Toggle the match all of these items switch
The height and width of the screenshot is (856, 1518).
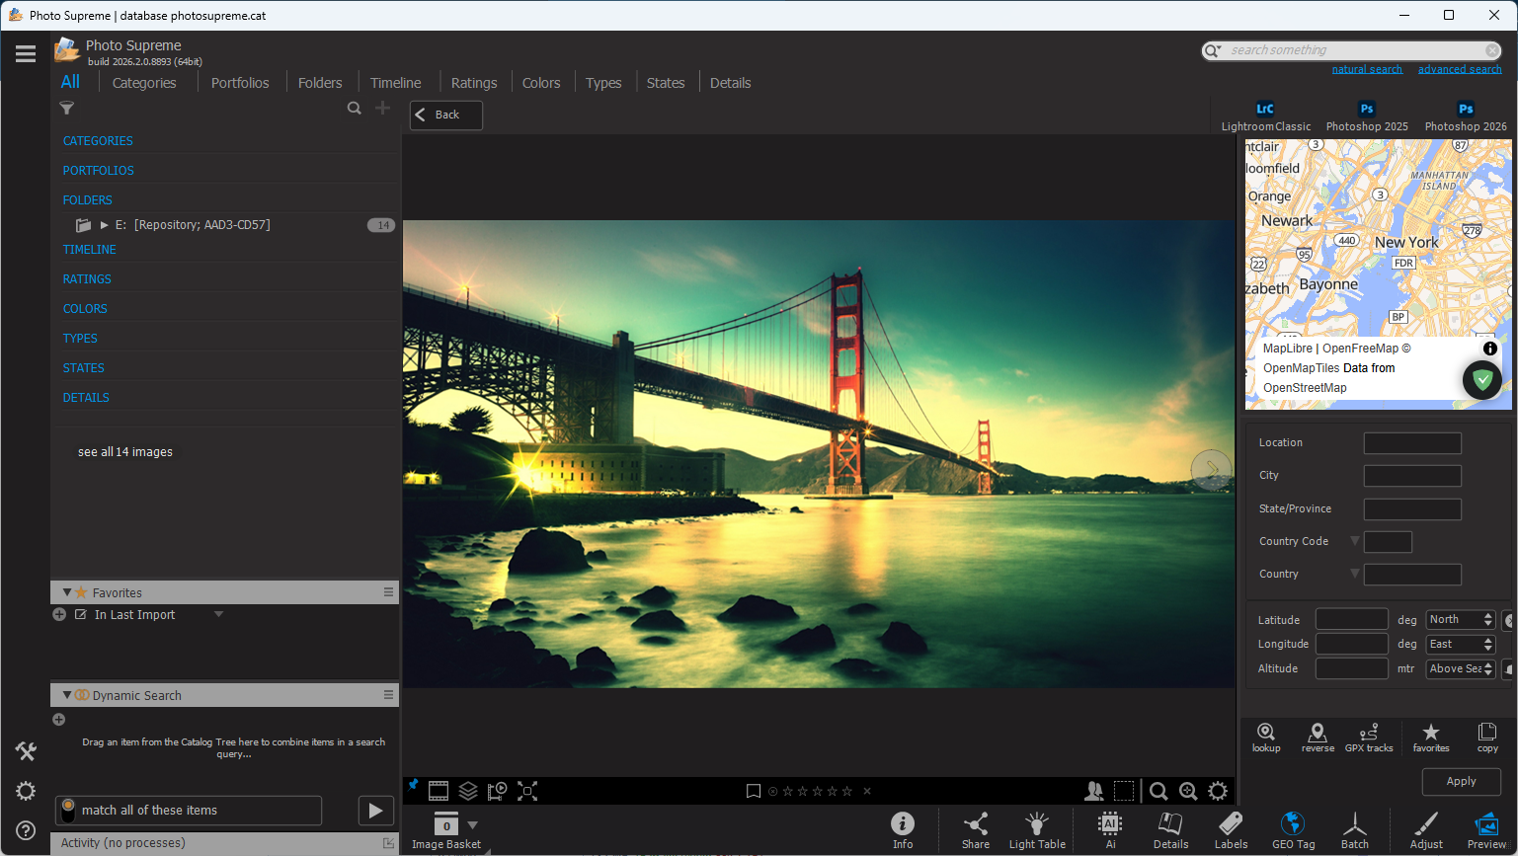(x=67, y=811)
